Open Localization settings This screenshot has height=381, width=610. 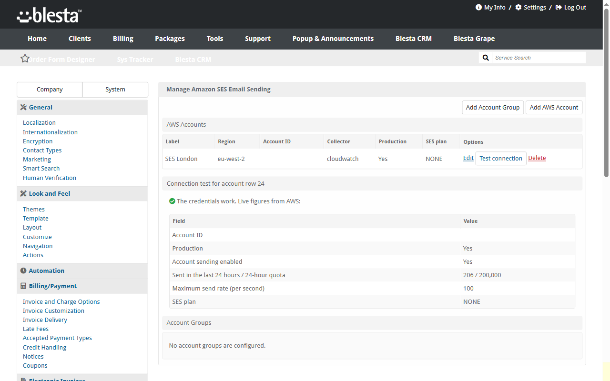pyautogui.click(x=39, y=123)
